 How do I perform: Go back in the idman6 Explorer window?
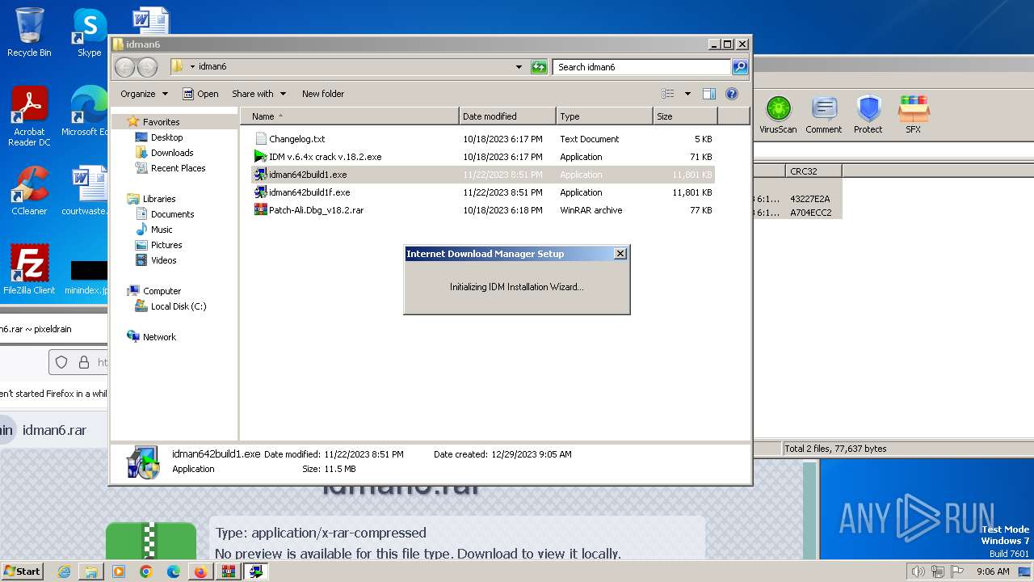124,67
